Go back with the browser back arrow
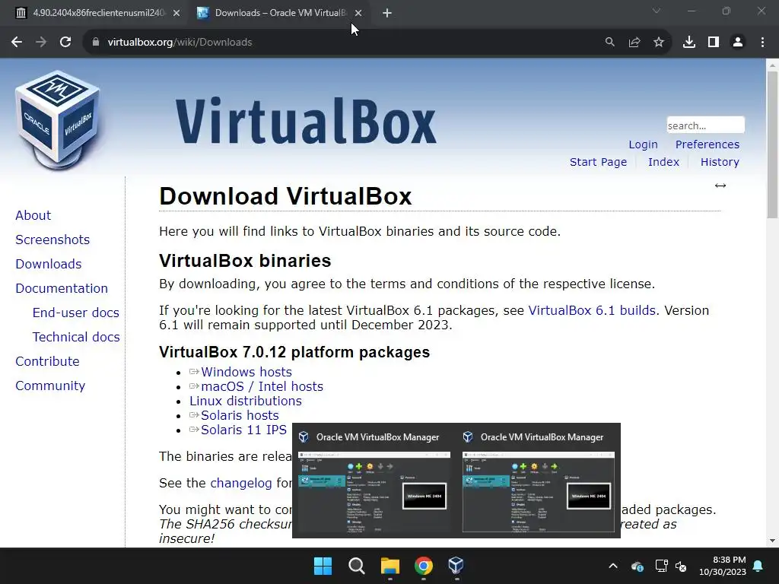779x584 pixels. click(17, 43)
